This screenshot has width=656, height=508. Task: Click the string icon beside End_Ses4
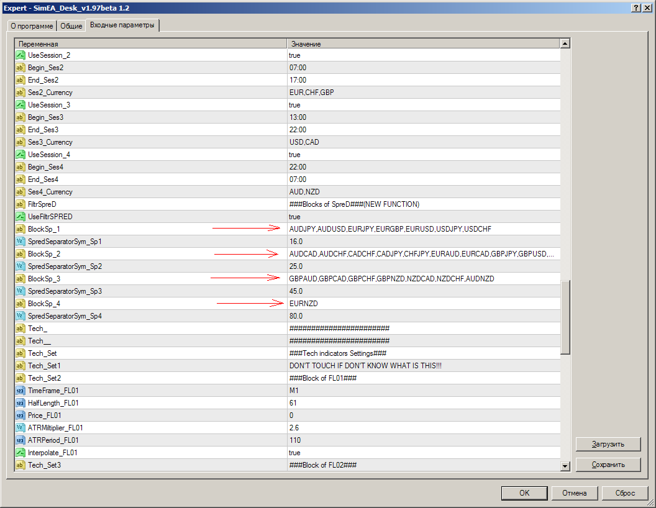[x=20, y=179]
